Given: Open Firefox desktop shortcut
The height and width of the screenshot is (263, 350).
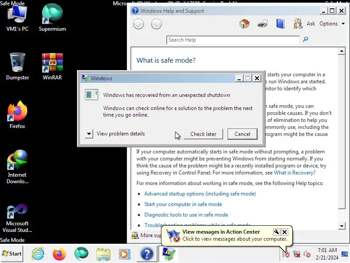Looking at the screenshot, I should [17, 115].
